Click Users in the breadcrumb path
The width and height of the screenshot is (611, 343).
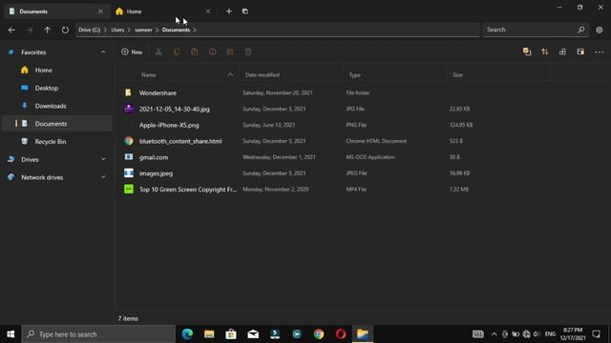[117, 30]
